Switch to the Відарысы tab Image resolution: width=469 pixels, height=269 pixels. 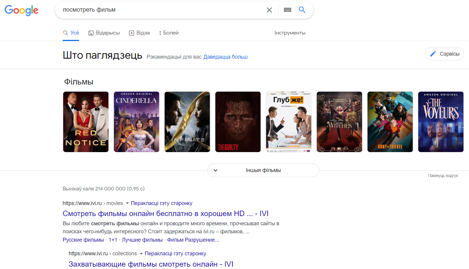click(104, 33)
